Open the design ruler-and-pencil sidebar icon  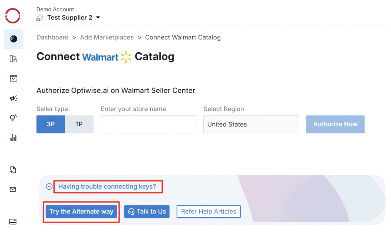click(13, 59)
